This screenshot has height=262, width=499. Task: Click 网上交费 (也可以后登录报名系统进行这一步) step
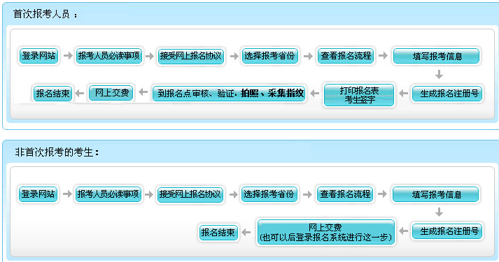click(x=326, y=232)
